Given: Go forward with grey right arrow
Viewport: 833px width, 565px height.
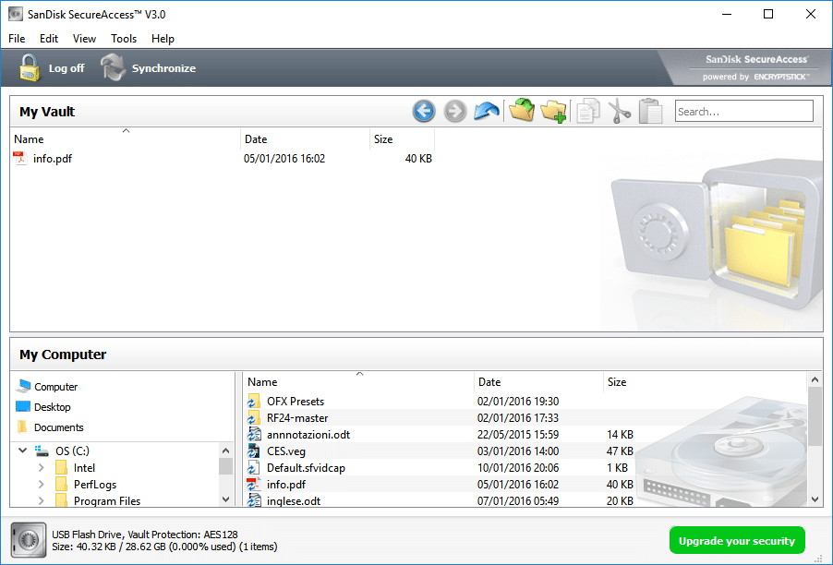Looking at the screenshot, I should pos(454,112).
